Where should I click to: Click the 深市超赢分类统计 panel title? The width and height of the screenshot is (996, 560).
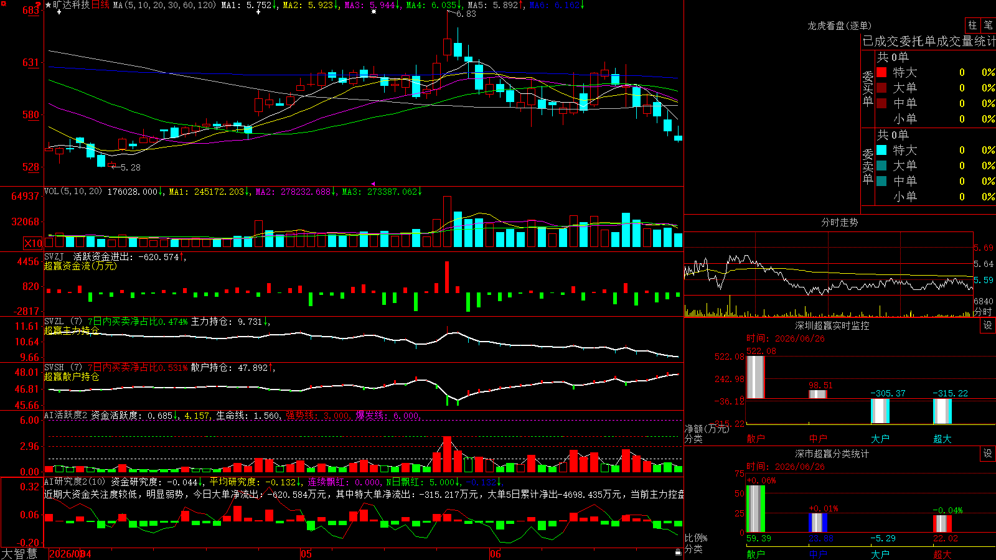(832, 454)
